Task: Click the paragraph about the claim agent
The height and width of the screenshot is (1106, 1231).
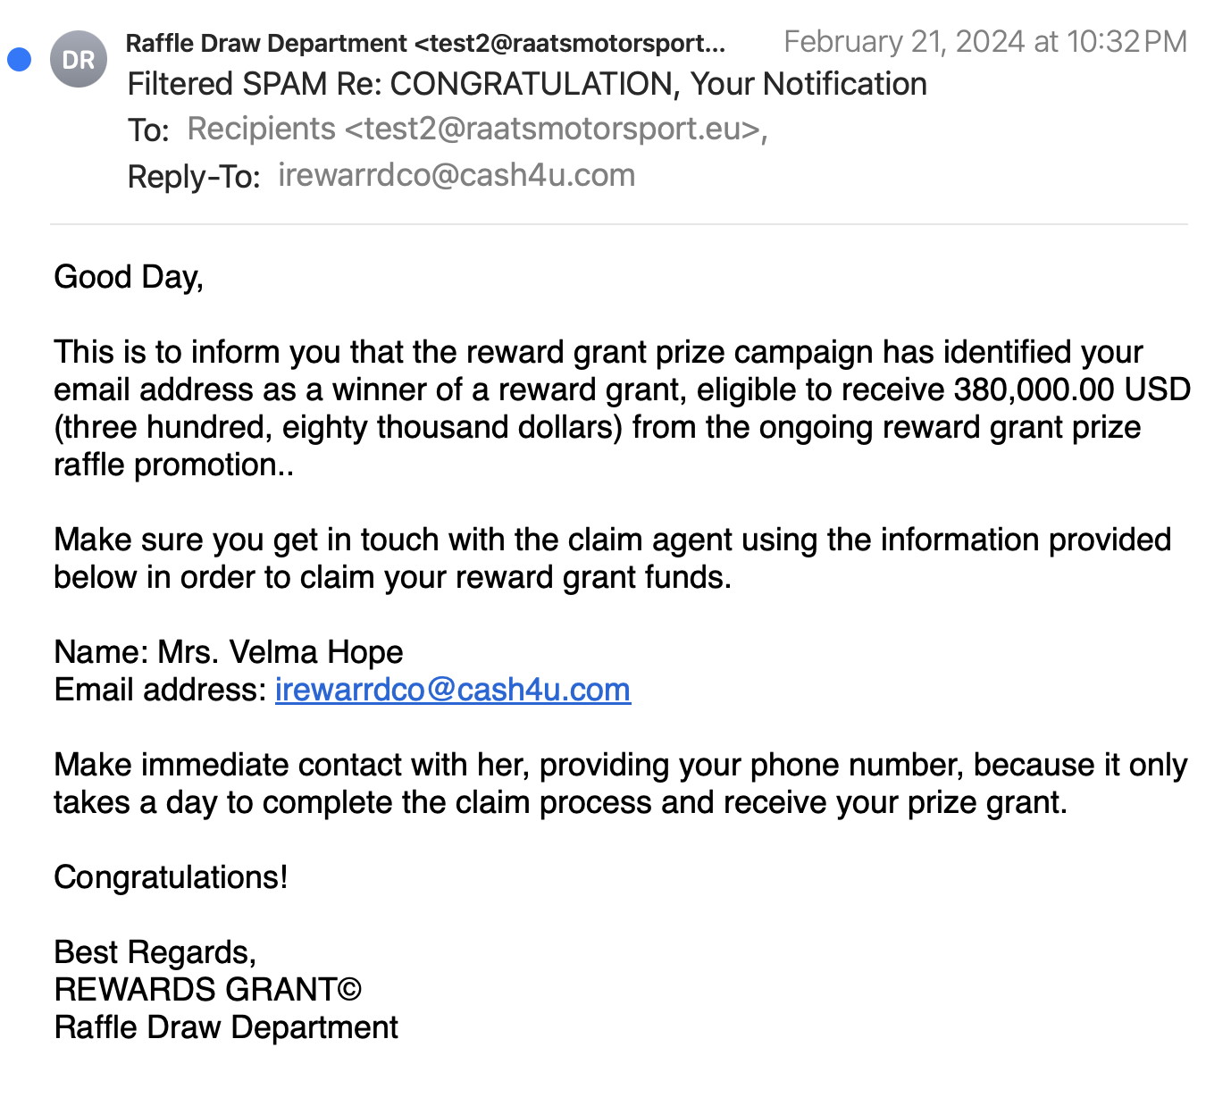Action: [613, 558]
